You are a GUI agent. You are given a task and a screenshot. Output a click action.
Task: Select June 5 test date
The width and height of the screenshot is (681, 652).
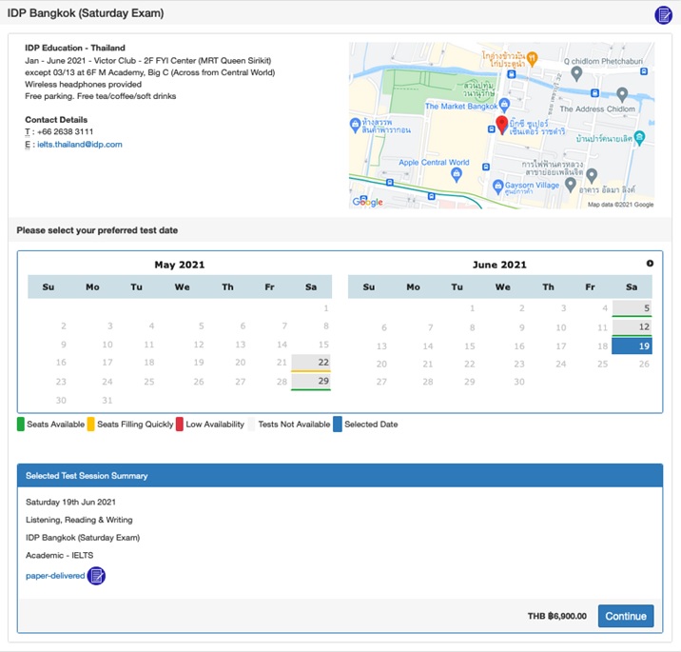pos(632,308)
